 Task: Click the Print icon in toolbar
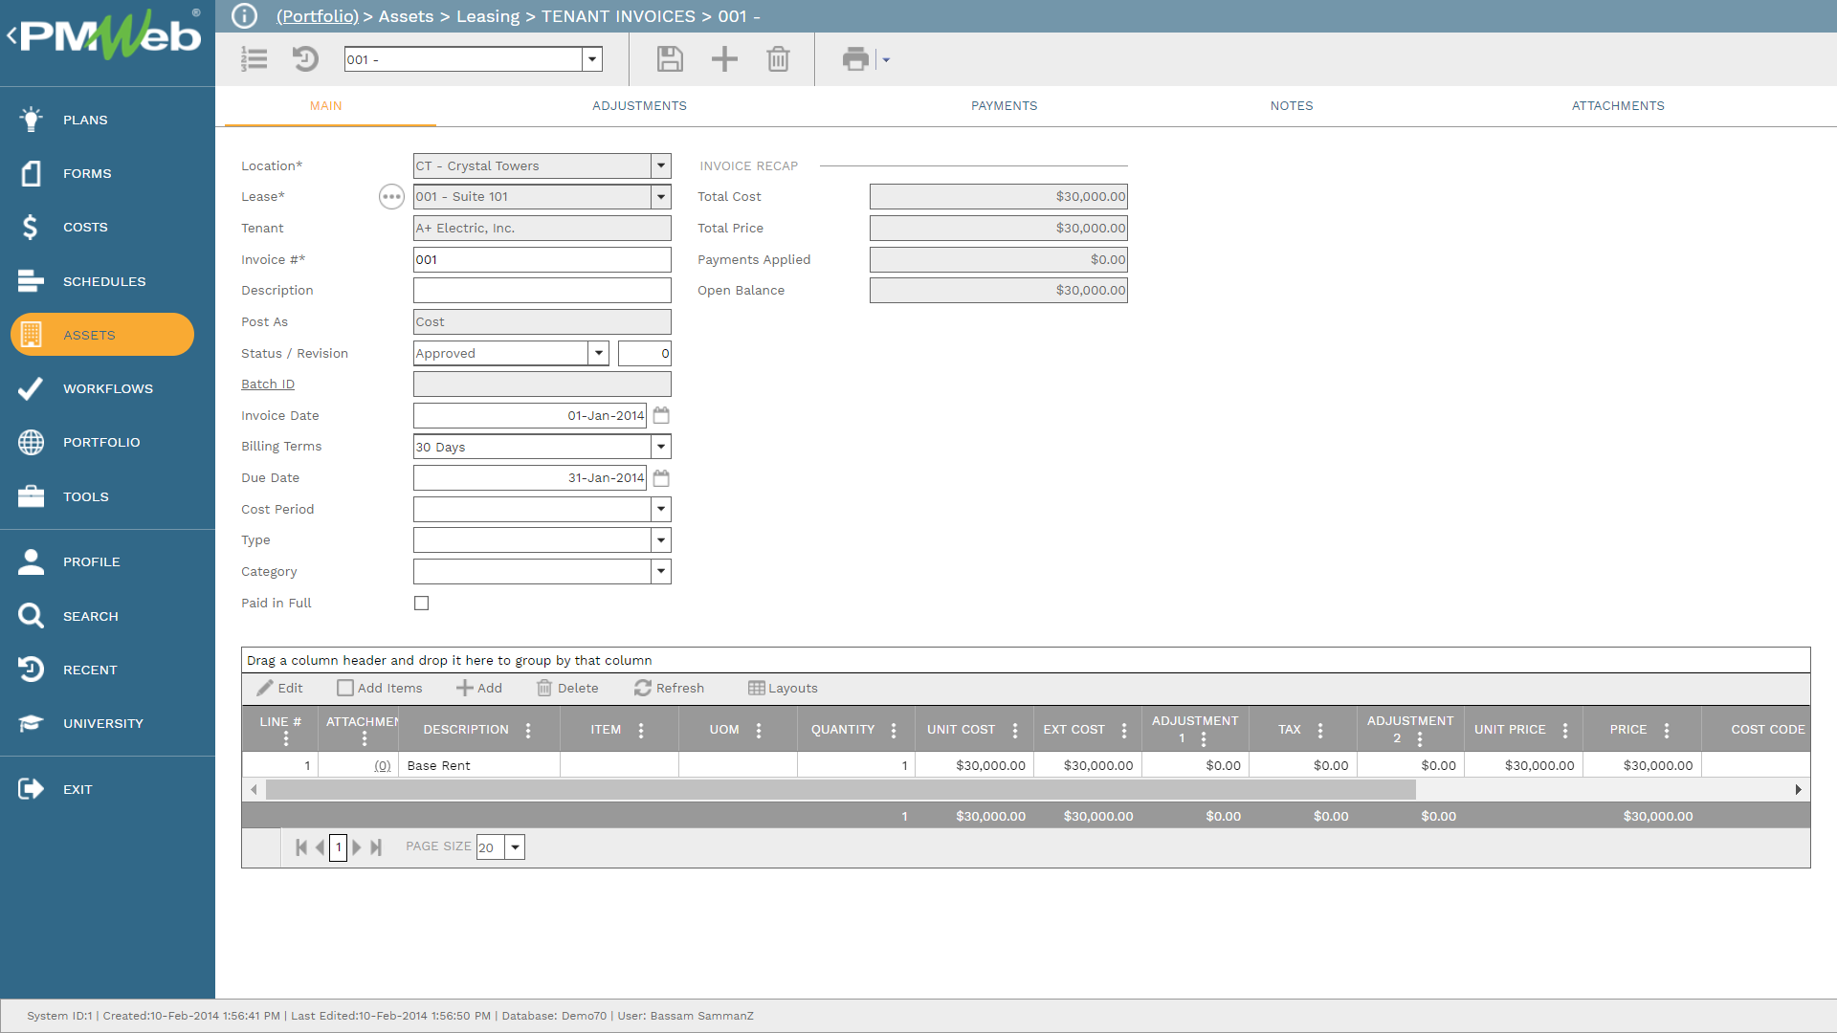[x=855, y=59]
